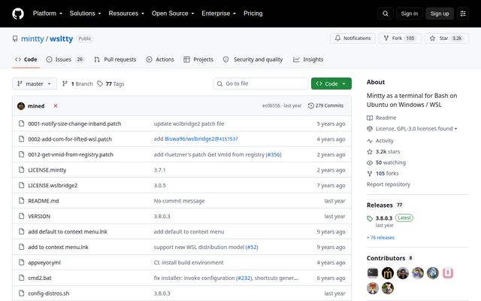Click the Sign up button
Viewport: 481px width, 301px height.
(439, 14)
